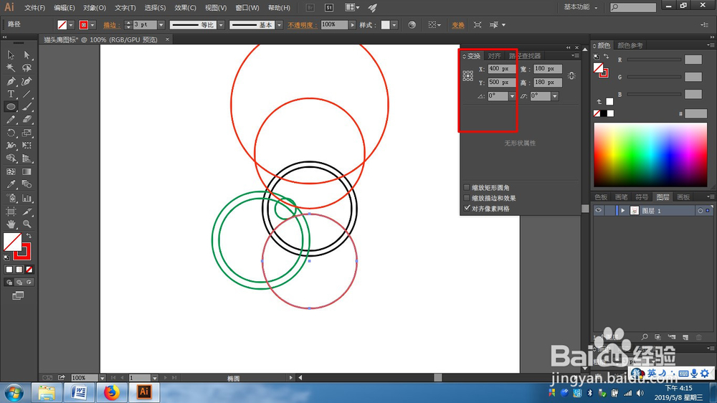Select the Column Graph tool
The height and width of the screenshot is (403, 717).
tap(27, 198)
